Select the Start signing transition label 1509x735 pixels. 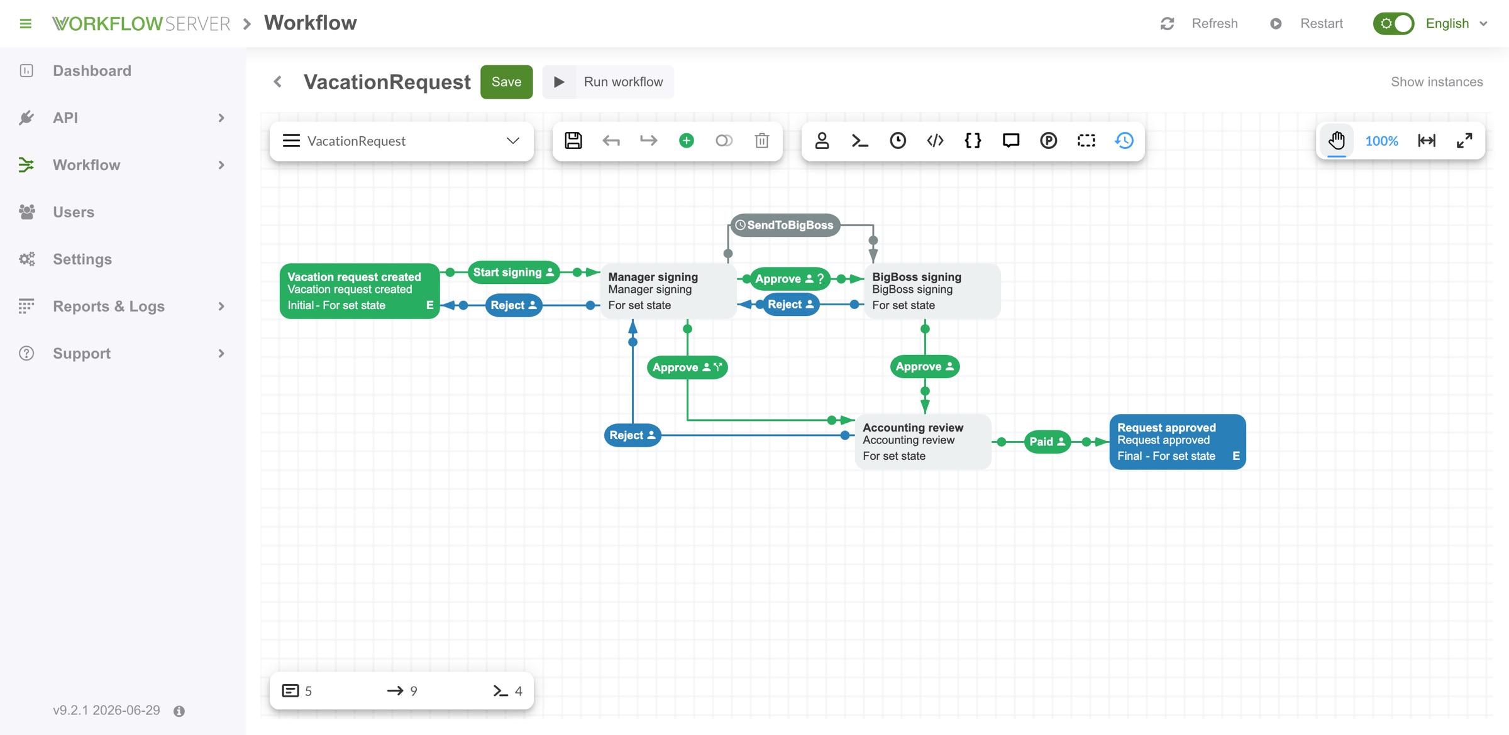pos(514,272)
